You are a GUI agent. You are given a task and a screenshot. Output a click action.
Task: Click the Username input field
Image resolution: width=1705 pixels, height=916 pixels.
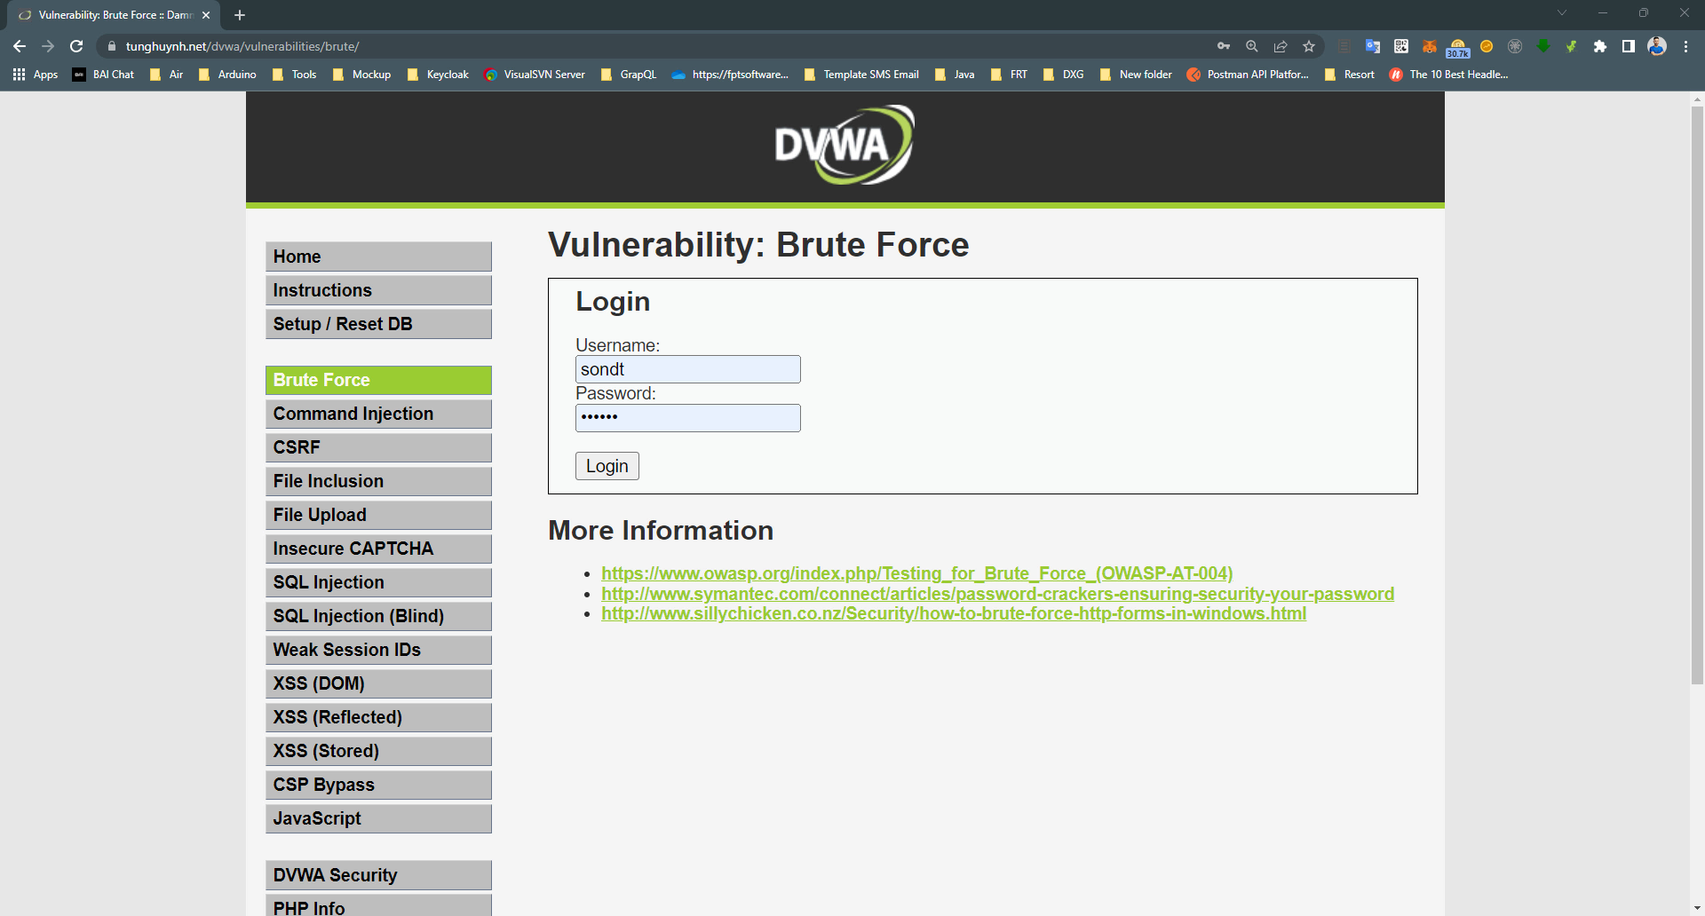click(687, 368)
